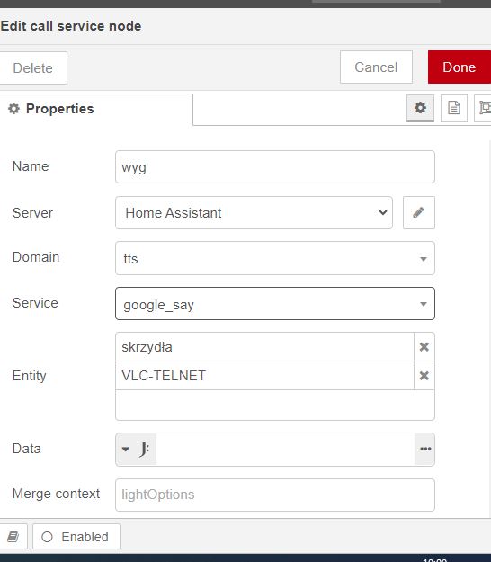Image resolution: width=491 pixels, height=562 pixels.
Task: Open node help book icon
Action: click(x=13, y=537)
